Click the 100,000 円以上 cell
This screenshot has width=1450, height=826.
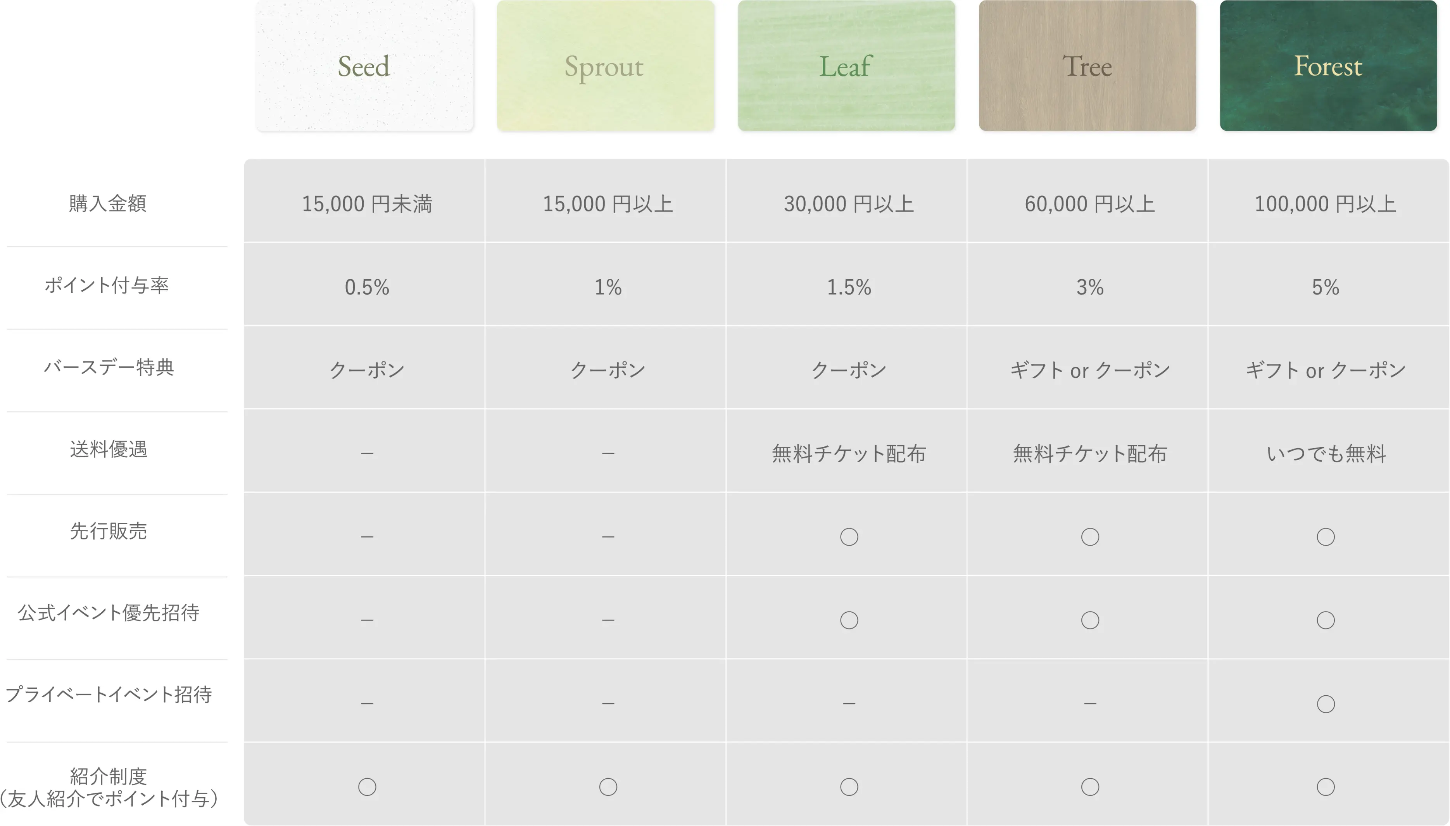coord(1325,204)
